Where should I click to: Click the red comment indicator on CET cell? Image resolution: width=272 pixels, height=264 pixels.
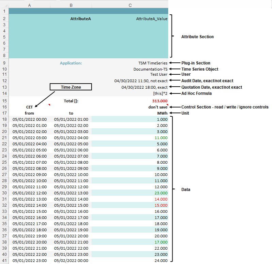(x=49, y=105)
